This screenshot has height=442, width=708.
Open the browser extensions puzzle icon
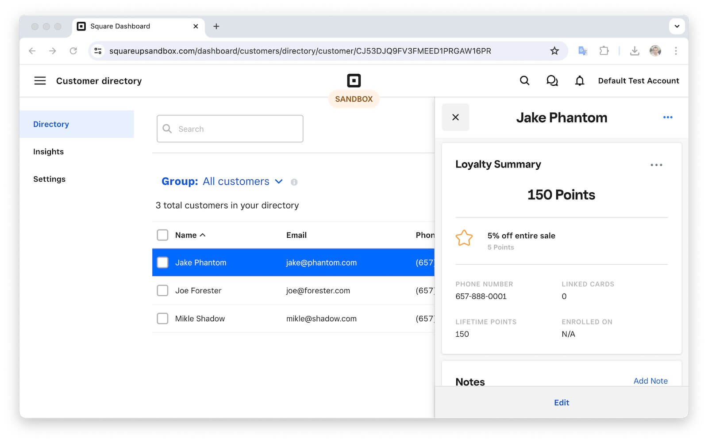(604, 51)
